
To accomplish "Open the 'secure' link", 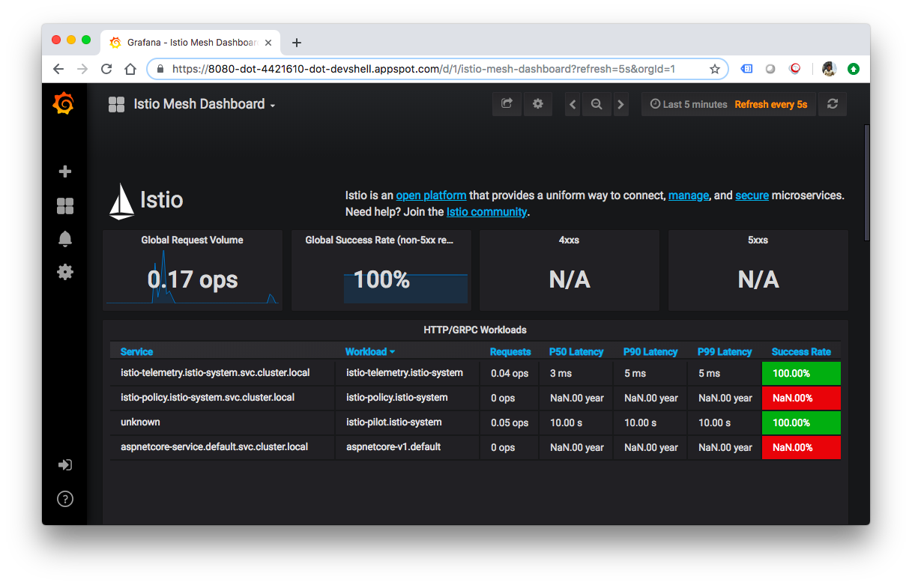I will coord(752,195).
